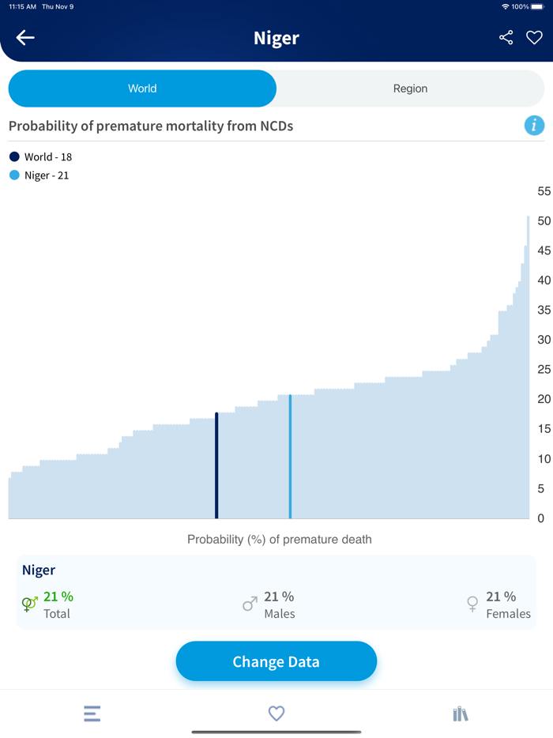Open the library icon in the bottom bar
The image size is (553, 738).
point(461,714)
